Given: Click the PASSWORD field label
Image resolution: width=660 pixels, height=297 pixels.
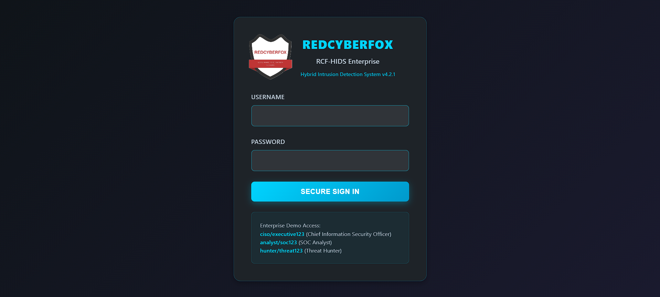Looking at the screenshot, I should (268, 142).
